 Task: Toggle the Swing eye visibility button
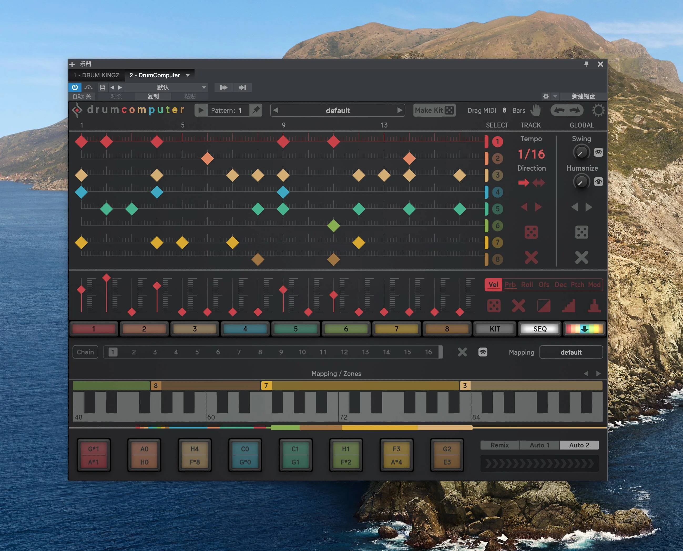598,152
